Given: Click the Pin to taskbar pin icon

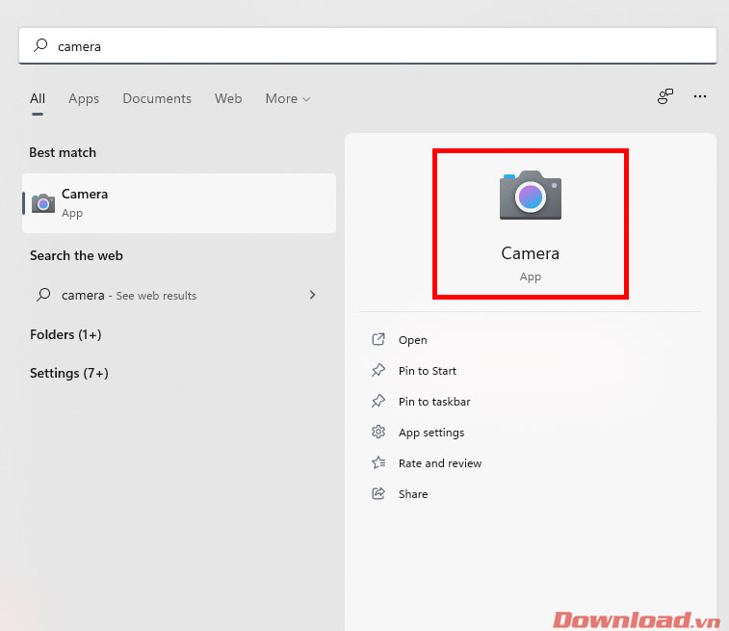Looking at the screenshot, I should [378, 402].
